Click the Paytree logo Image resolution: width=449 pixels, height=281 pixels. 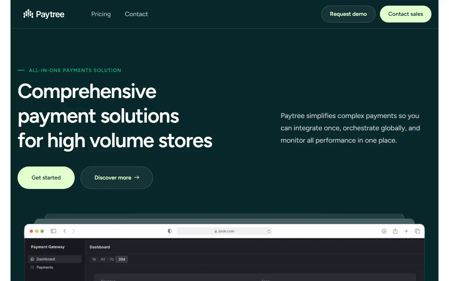click(x=44, y=14)
